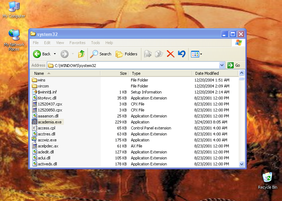Select the aaaamon.dll file icon

tap(34, 116)
